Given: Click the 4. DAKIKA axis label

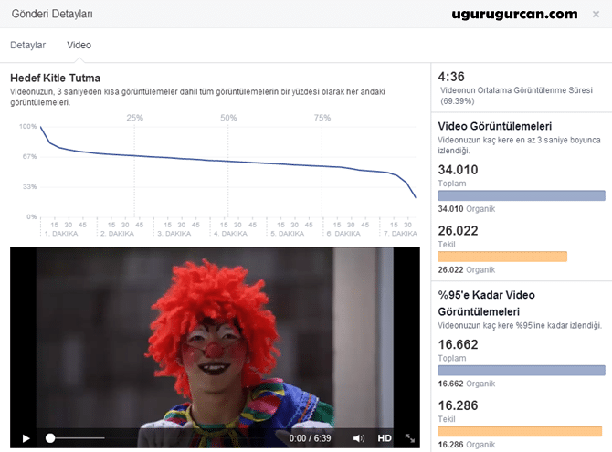Looking at the screenshot, I should click(230, 234).
